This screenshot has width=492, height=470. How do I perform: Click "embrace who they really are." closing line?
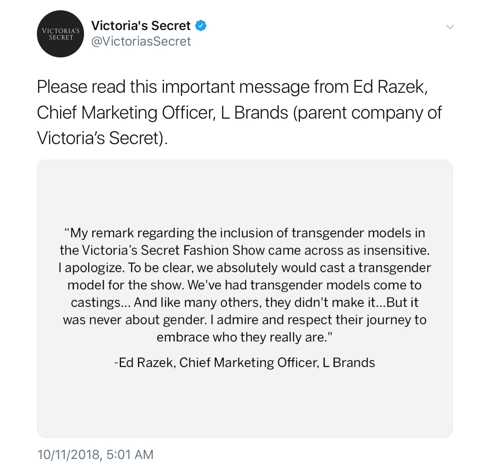[x=245, y=337]
